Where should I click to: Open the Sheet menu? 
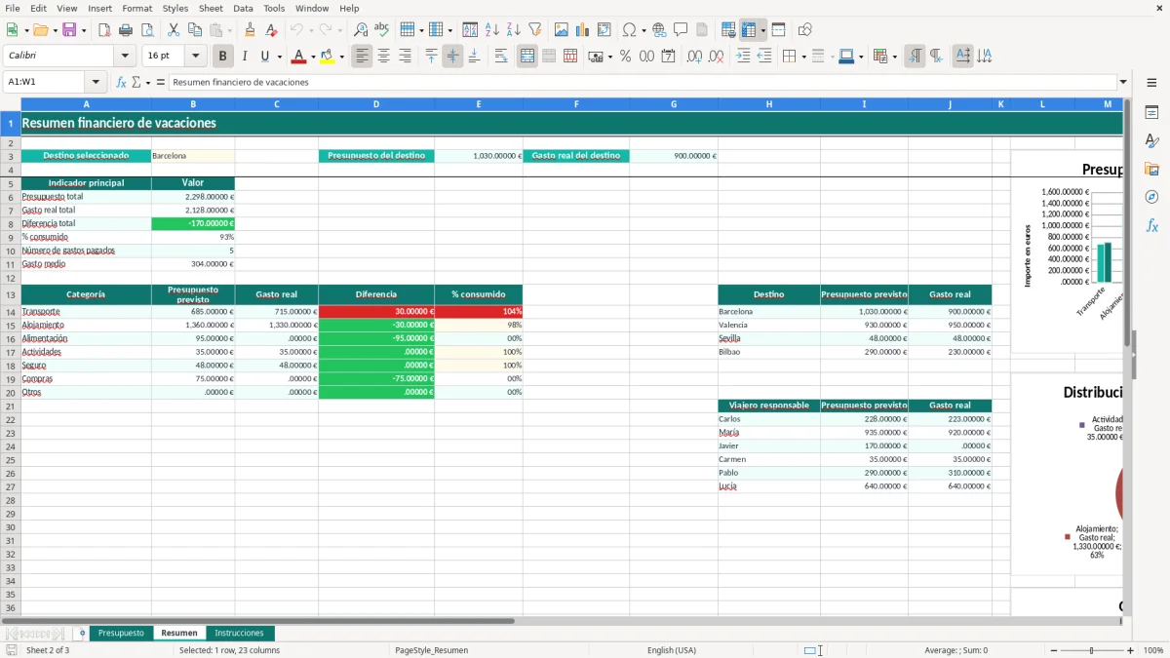click(x=211, y=8)
